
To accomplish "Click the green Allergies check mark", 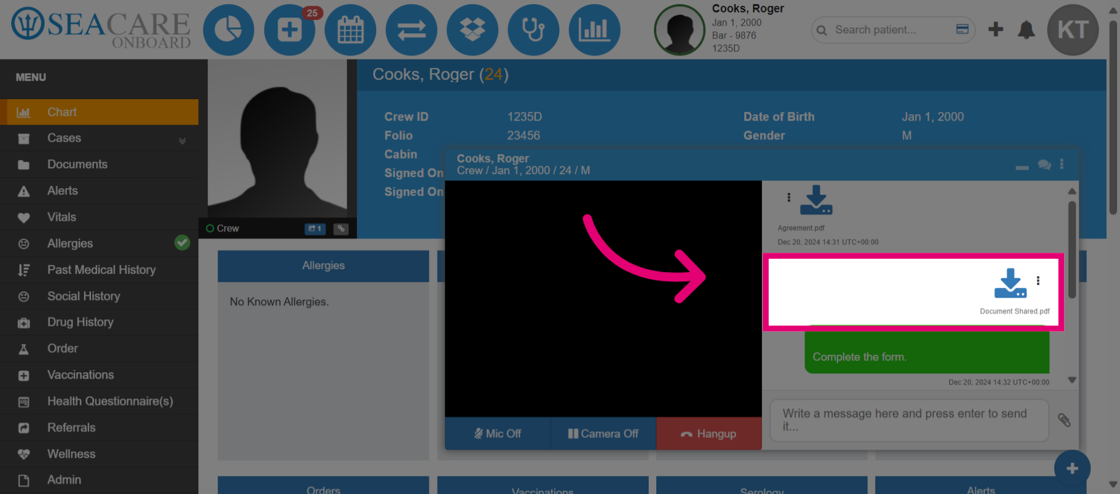I will pyautogui.click(x=182, y=242).
